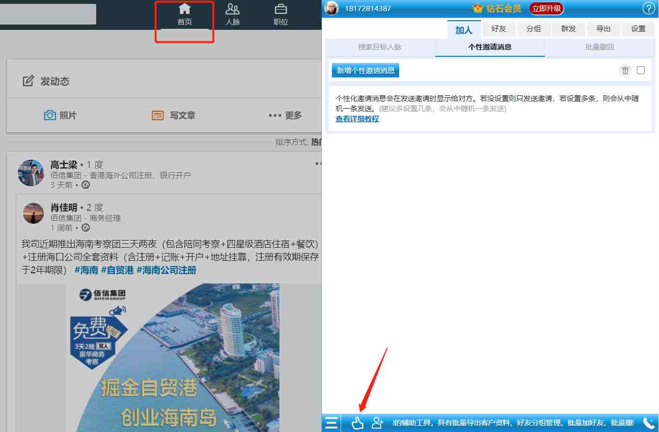Viewport: 659px width, 432px height.
Task: Open the 排序方式 sort dropdown
Action: click(298, 142)
